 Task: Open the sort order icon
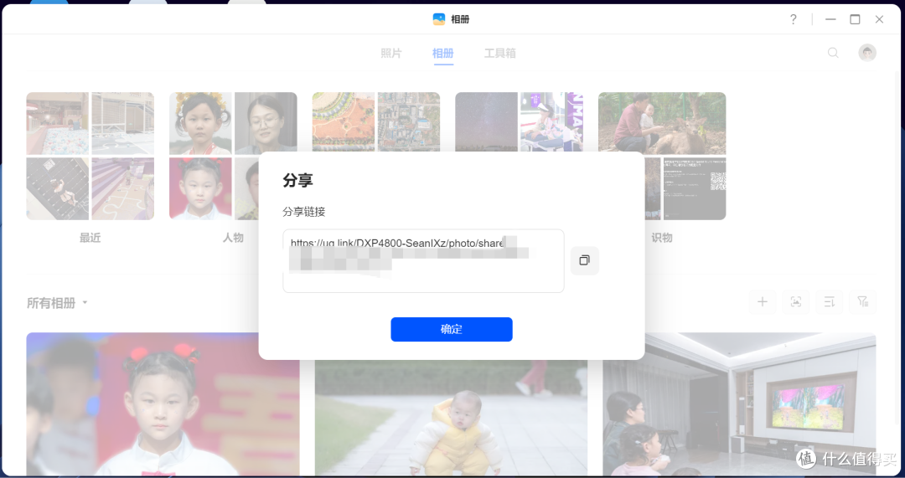pyautogui.click(x=830, y=301)
